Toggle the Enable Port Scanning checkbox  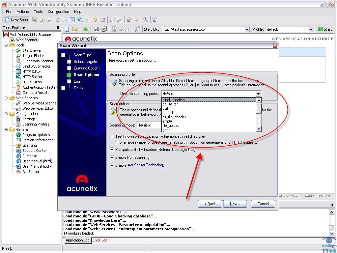(112, 157)
